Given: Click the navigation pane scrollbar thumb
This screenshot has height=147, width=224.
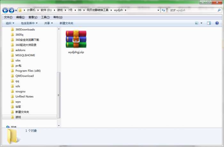Looking at the screenshot, I should tap(59, 95).
